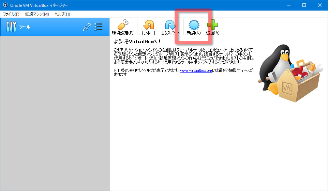Click the Import (インポート) toolbar icon
This screenshot has width=328, height=191.
pyautogui.click(x=149, y=25)
